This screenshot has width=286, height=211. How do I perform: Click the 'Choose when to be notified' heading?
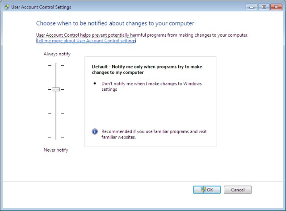115,23
